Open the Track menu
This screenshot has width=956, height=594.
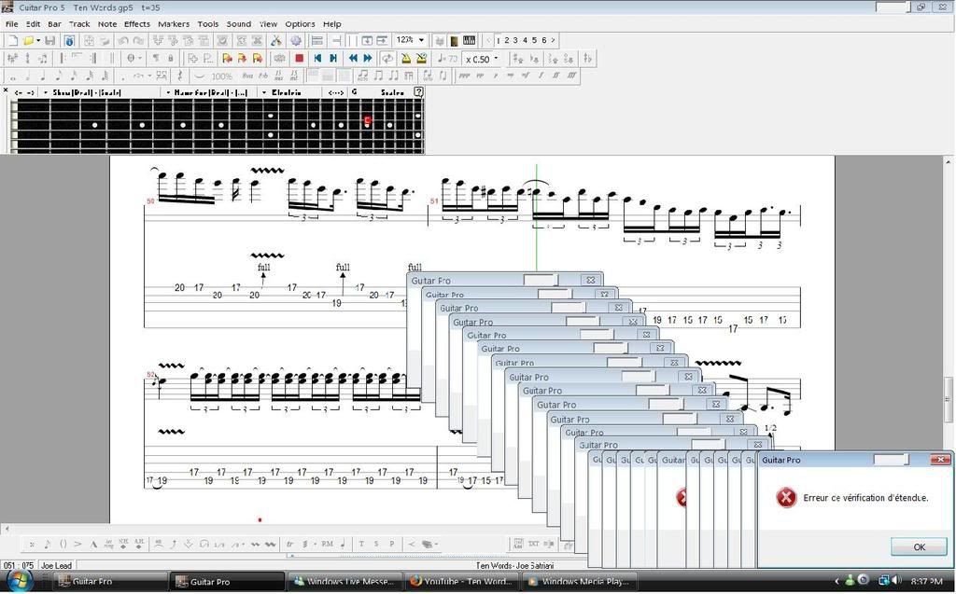[79, 23]
